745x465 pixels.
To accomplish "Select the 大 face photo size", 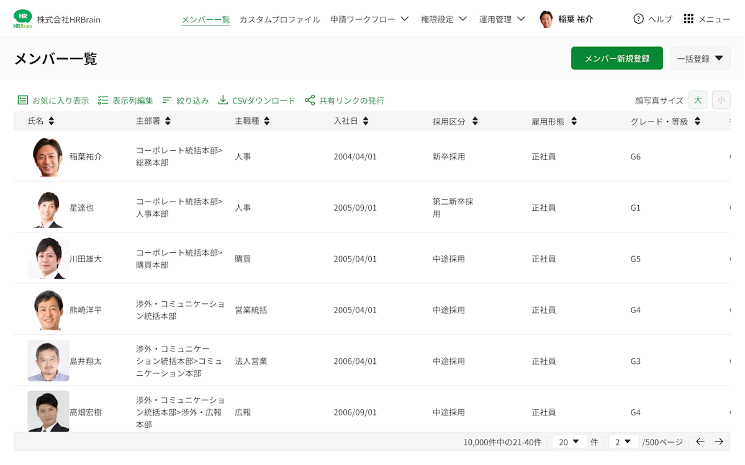I will (x=698, y=99).
